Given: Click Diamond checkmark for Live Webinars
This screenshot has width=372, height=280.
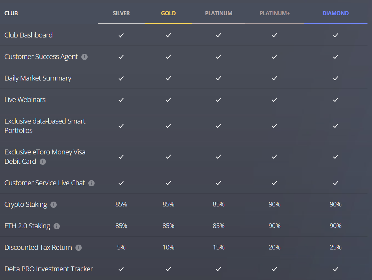Looking at the screenshot, I should [x=335, y=100].
